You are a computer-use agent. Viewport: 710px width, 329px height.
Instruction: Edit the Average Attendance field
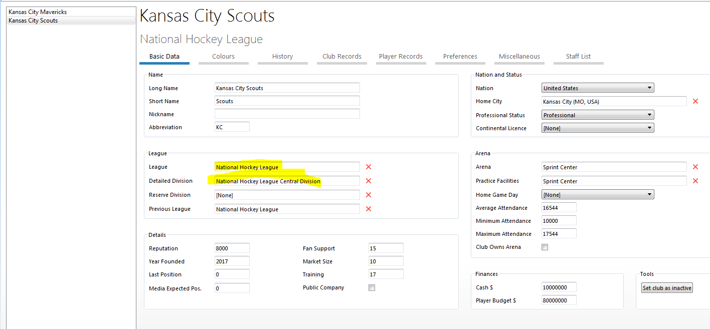pyautogui.click(x=559, y=207)
